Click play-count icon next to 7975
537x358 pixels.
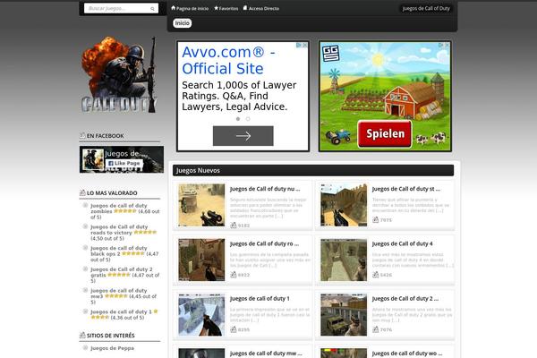(375, 219)
